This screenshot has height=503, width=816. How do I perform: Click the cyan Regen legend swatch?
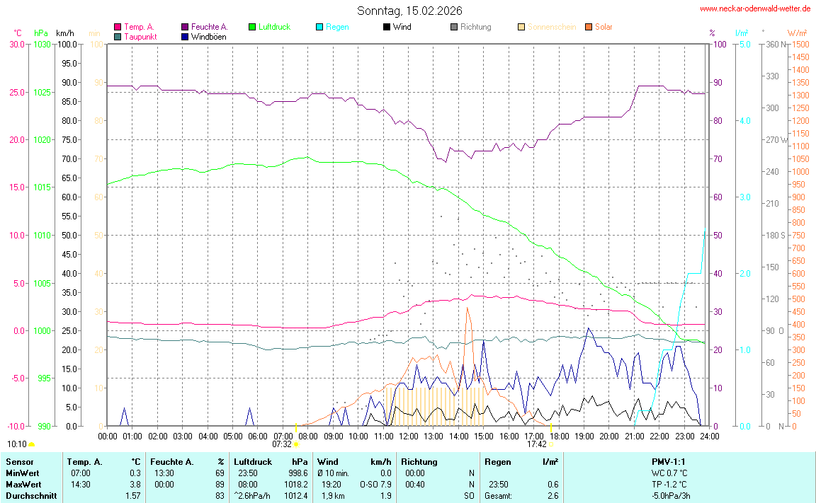[x=319, y=27]
